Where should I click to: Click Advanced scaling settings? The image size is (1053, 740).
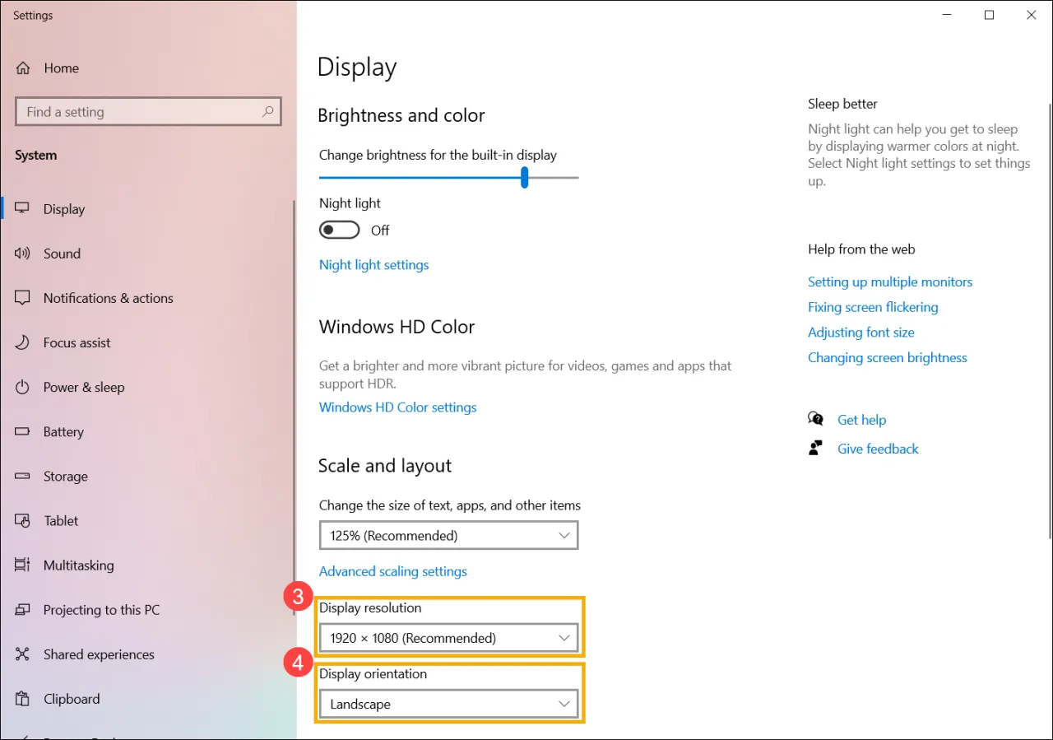tap(392, 570)
